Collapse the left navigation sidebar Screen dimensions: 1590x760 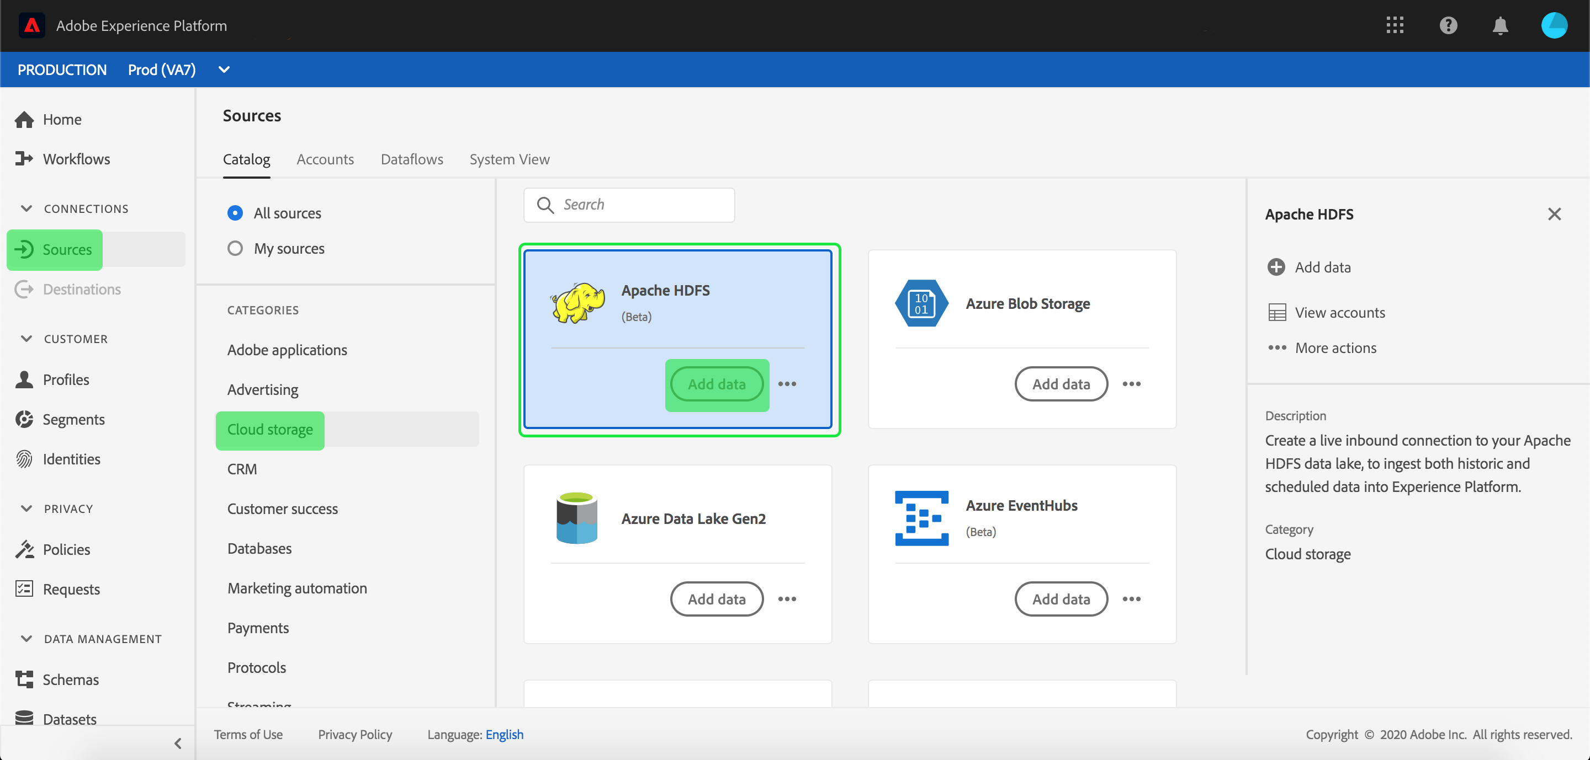coord(178,743)
